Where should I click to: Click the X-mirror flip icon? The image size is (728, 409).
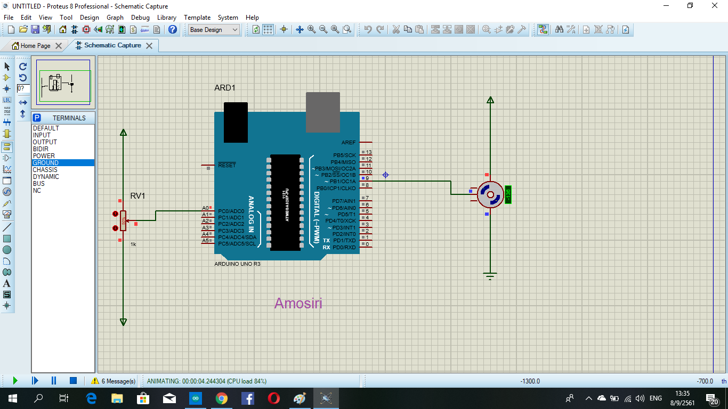click(x=23, y=102)
